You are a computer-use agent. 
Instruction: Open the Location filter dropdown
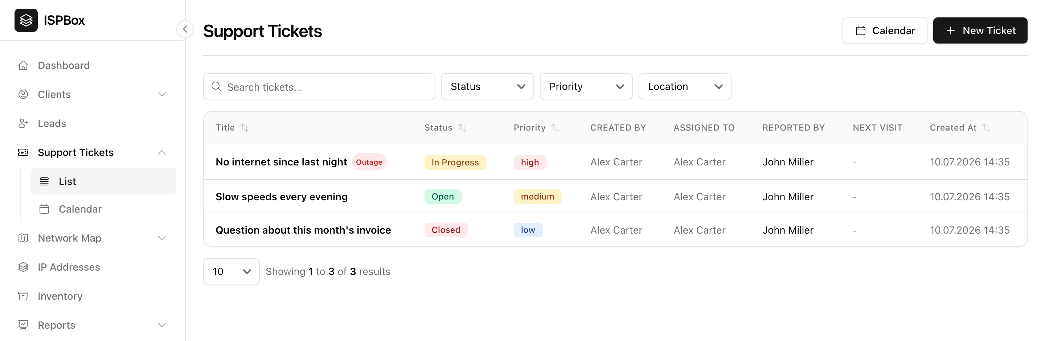tap(685, 86)
